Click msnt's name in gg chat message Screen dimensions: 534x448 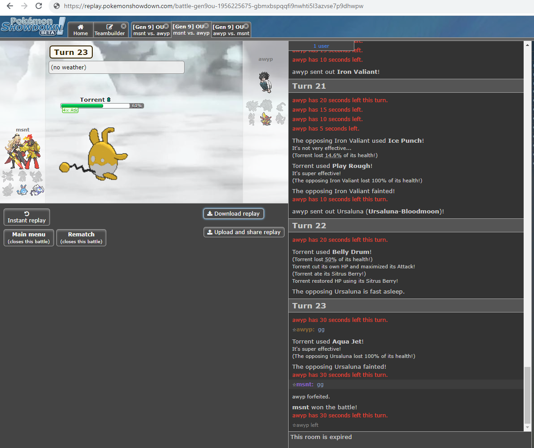304,385
